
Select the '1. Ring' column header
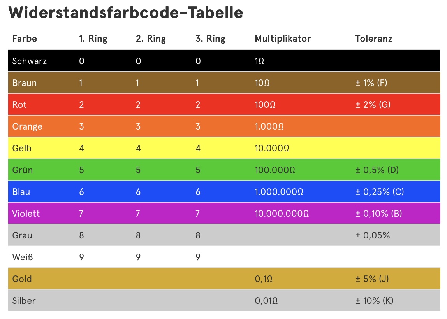(x=93, y=39)
